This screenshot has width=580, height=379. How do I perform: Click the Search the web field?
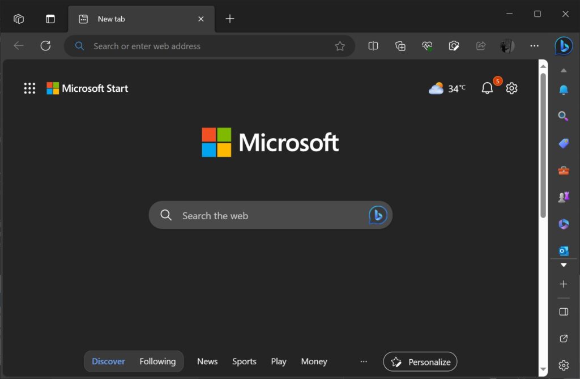[x=255, y=215]
